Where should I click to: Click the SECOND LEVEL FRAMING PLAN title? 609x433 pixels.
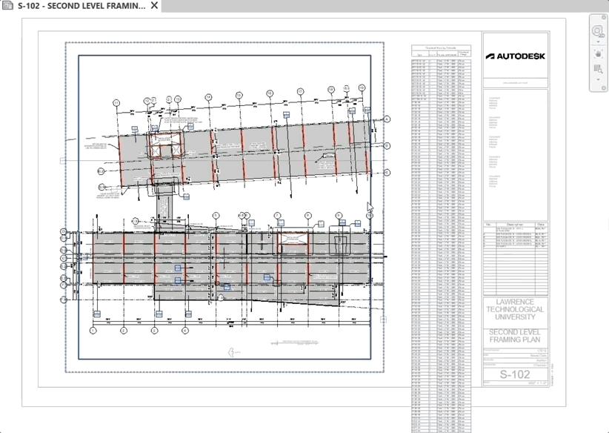(516, 335)
